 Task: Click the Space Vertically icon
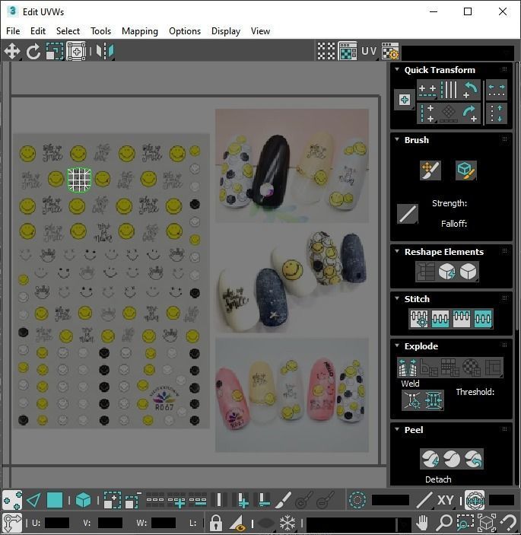(497, 113)
